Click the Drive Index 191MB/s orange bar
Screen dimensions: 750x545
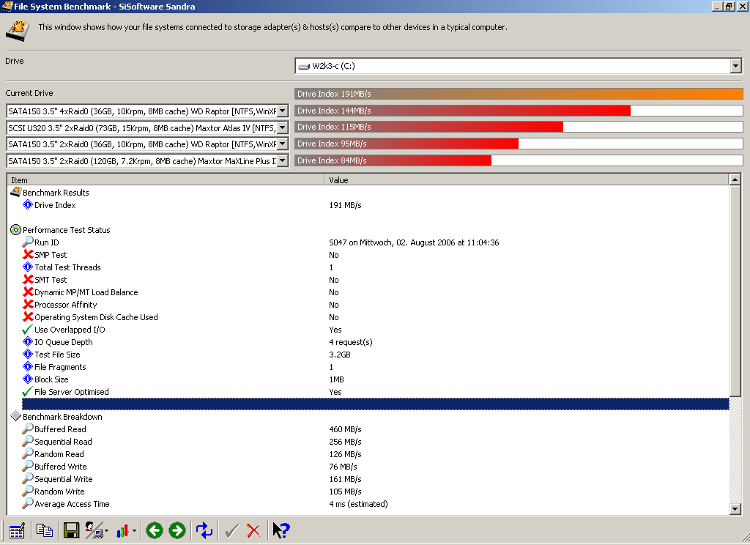click(x=519, y=94)
